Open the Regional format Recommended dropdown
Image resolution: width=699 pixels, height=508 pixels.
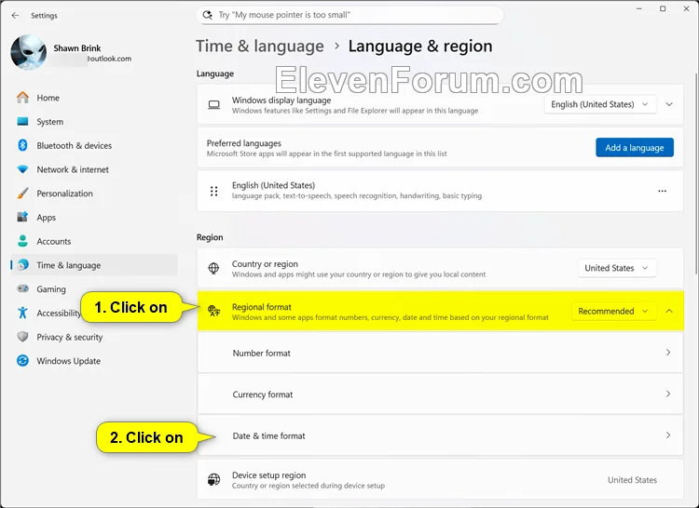pos(613,311)
